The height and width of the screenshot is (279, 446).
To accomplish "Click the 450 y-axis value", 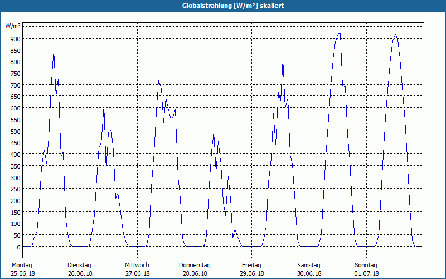I will tap(16, 143).
